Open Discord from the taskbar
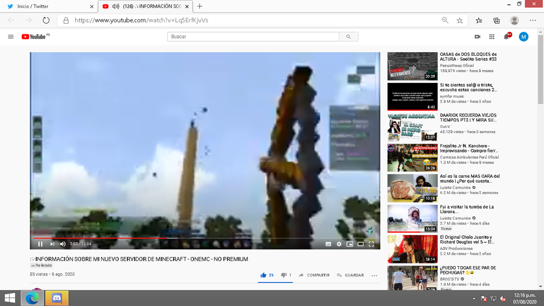Image resolution: width=544 pixels, height=306 pixels. pyautogui.click(x=57, y=298)
